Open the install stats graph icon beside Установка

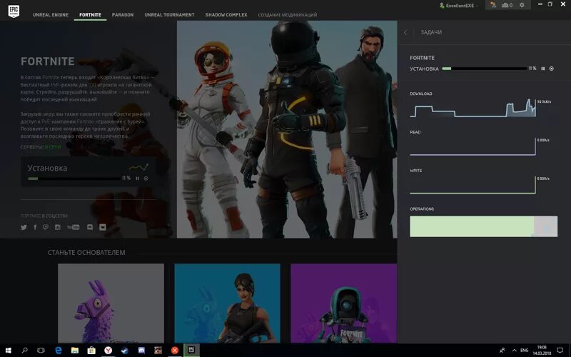click(x=138, y=168)
